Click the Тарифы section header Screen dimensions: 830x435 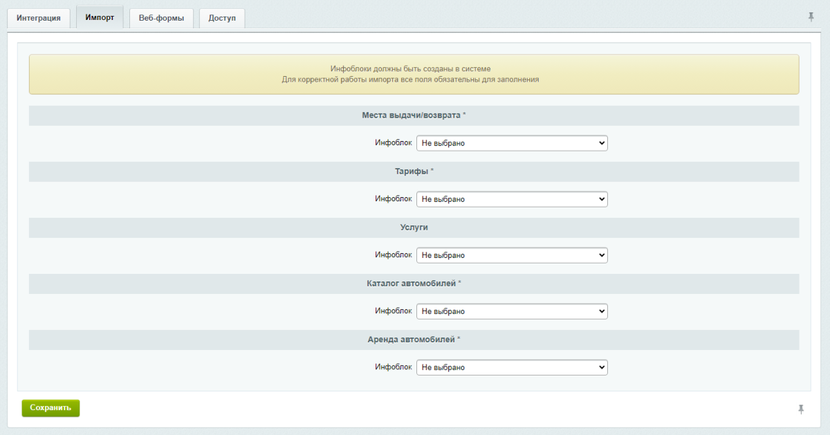click(x=414, y=172)
